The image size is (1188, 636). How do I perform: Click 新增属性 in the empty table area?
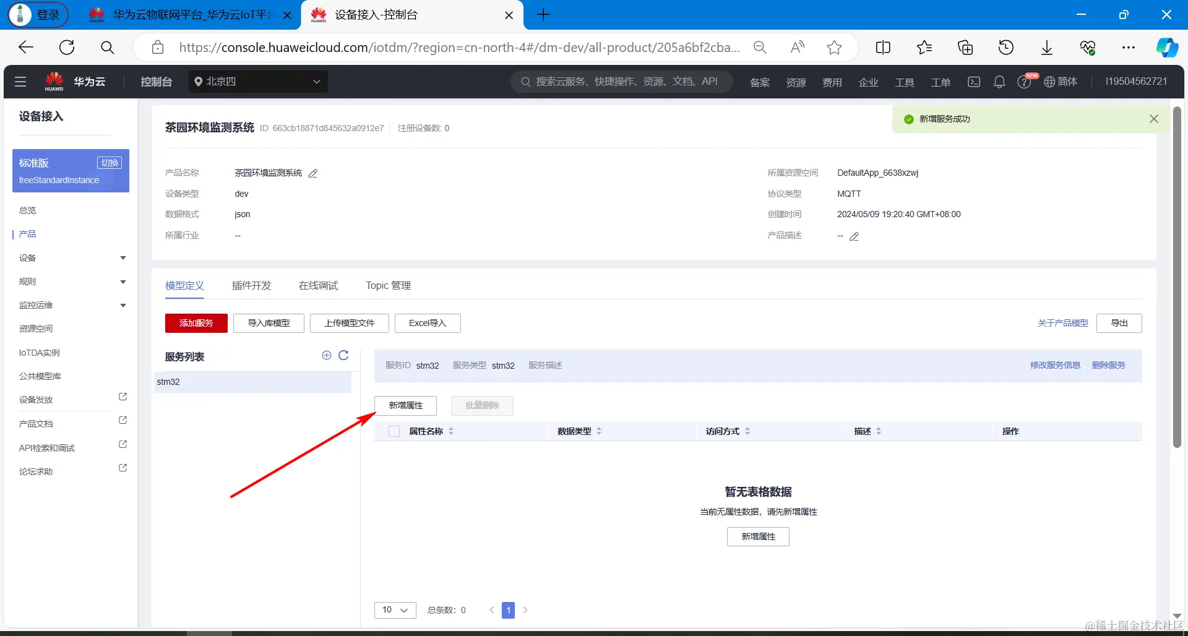point(758,536)
